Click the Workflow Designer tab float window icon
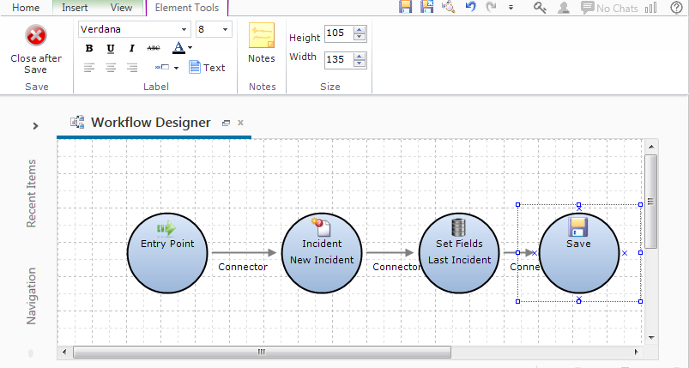 (x=226, y=124)
